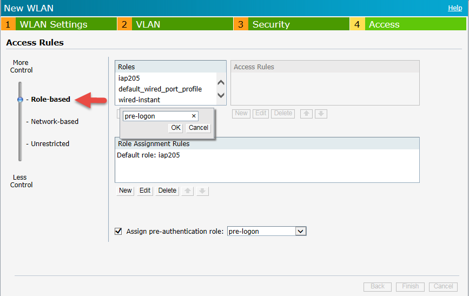
Task: Click Delete under Access Rules
Action: coord(283,114)
